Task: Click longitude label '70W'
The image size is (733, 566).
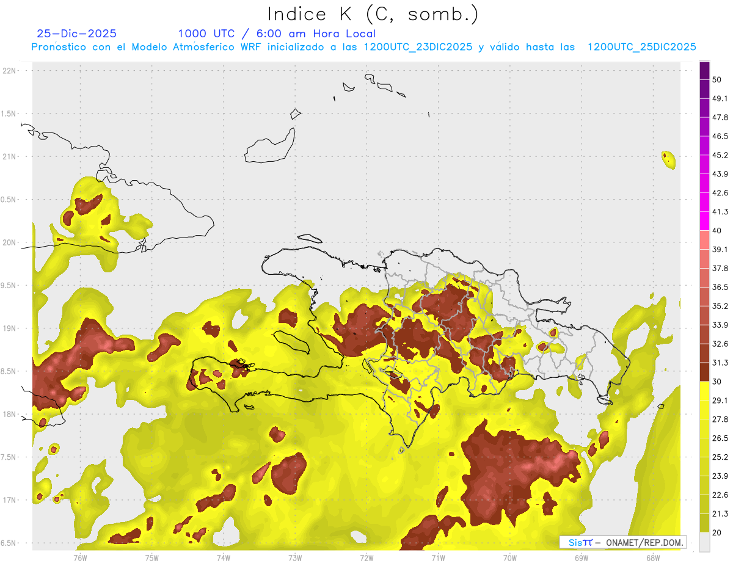Action: (x=510, y=557)
